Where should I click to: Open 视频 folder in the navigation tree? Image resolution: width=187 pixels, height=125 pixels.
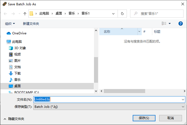click(15, 54)
